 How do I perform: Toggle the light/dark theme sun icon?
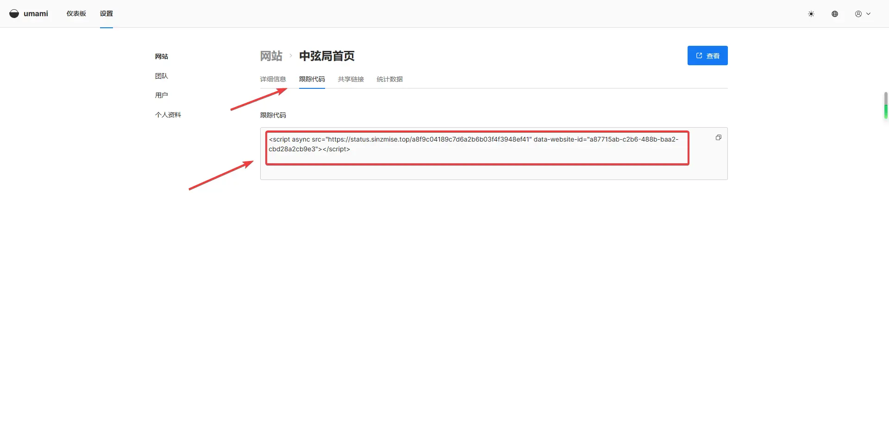pos(811,14)
